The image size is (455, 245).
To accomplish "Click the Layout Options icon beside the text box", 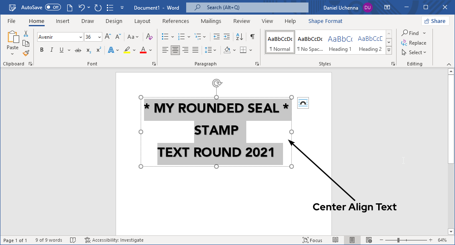I will click(x=303, y=102).
